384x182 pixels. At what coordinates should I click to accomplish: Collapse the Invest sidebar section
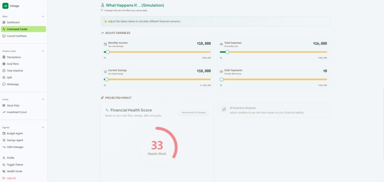[43, 99]
